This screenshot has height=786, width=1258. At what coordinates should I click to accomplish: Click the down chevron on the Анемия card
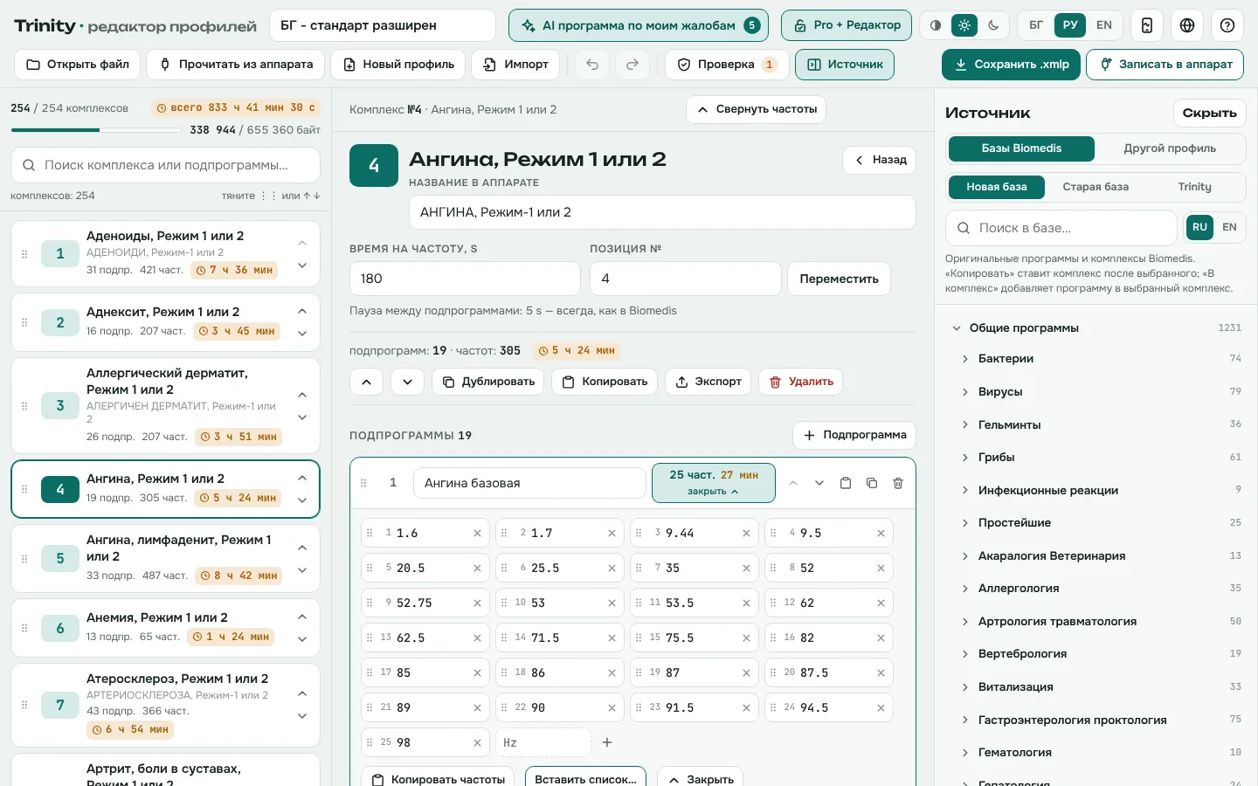click(x=302, y=639)
